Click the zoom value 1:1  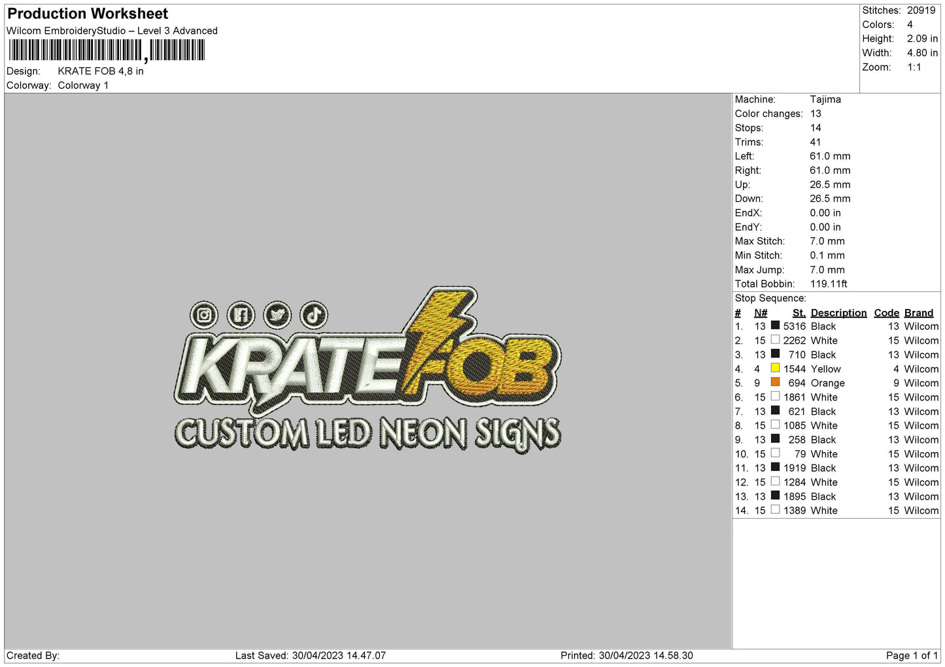point(914,67)
